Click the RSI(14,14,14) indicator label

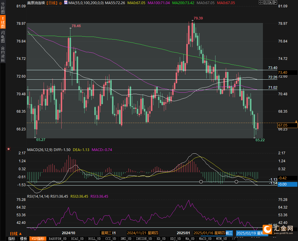38,196
